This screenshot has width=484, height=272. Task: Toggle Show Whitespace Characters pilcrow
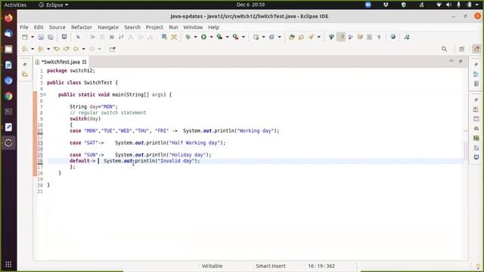coord(379,37)
